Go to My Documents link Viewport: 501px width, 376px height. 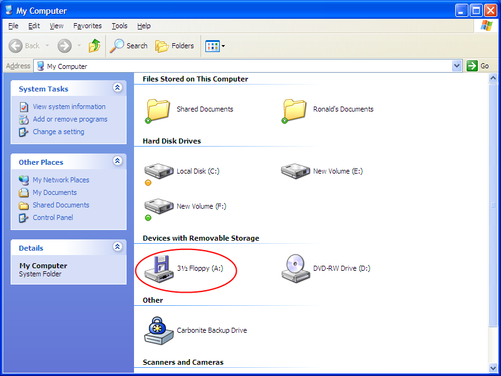click(x=54, y=192)
